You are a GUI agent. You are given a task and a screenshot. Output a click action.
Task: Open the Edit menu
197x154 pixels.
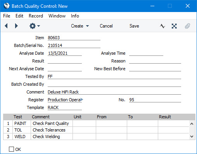19,16
